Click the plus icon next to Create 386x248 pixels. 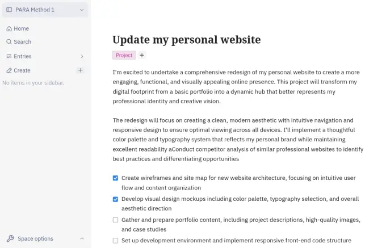(x=80, y=70)
